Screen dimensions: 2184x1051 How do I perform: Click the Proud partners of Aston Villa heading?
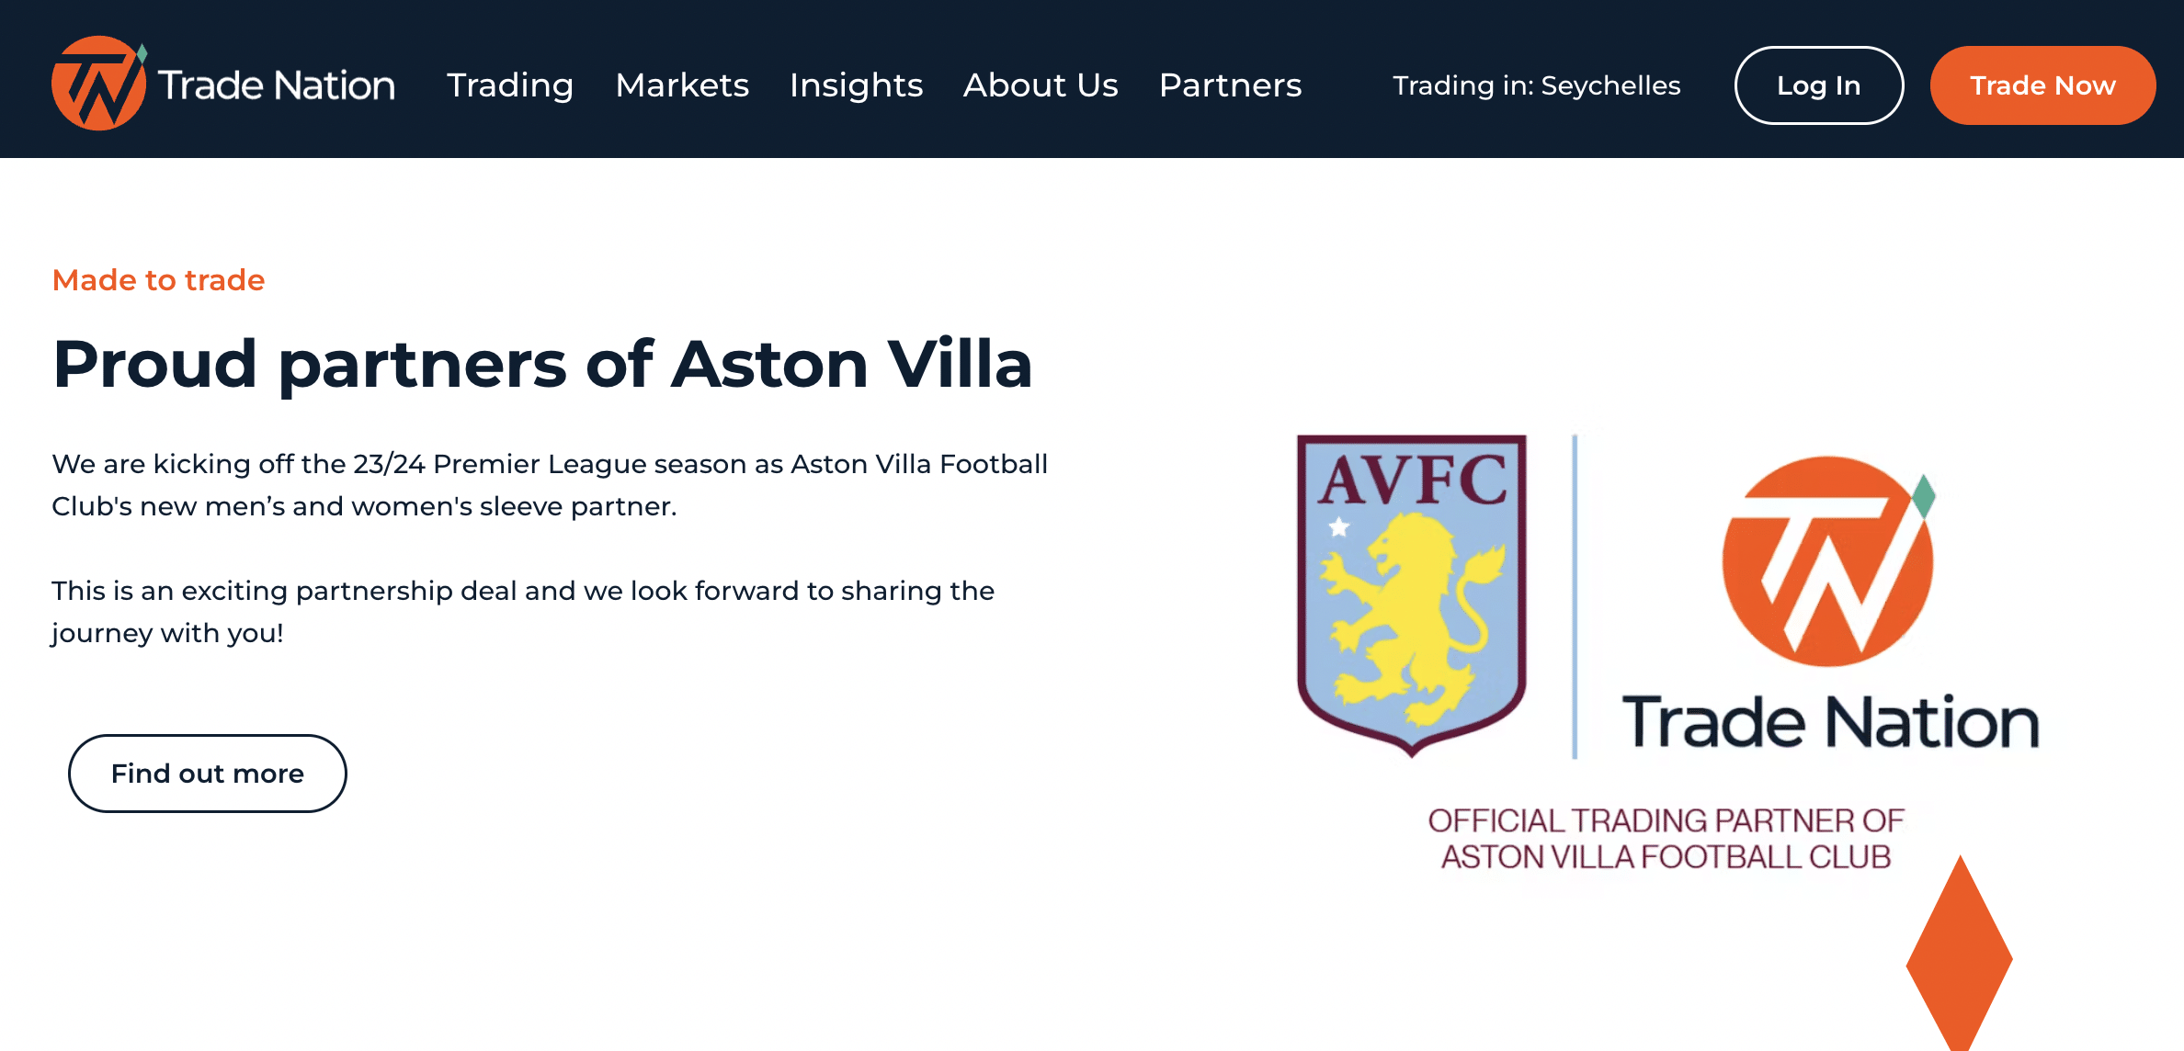542,364
